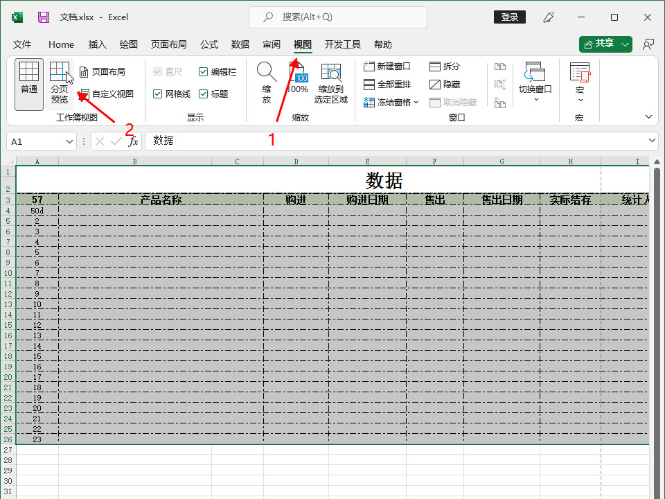Open the 公式 Formulas tab
This screenshot has height=499, width=665.
coord(209,44)
